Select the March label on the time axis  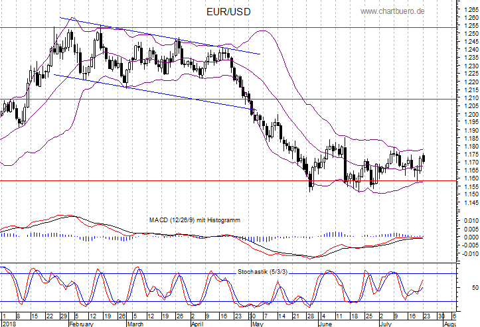pyautogui.click(x=135, y=323)
